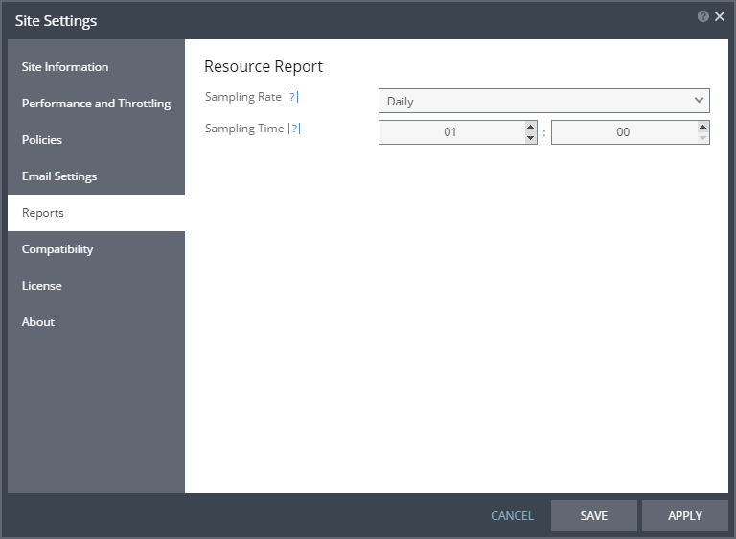Image resolution: width=736 pixels, height=539 pixels.
Task: Decrease the sampling minutes value
Action: 702,138
